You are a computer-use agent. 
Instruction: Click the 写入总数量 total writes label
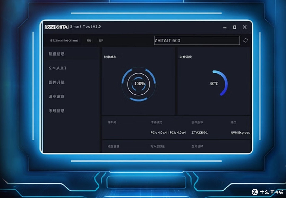click(x=158, y=146)
